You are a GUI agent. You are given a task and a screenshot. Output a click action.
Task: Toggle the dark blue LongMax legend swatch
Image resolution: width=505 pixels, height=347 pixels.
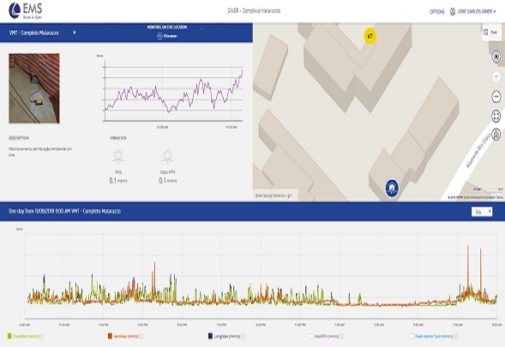tap(210, 336)
